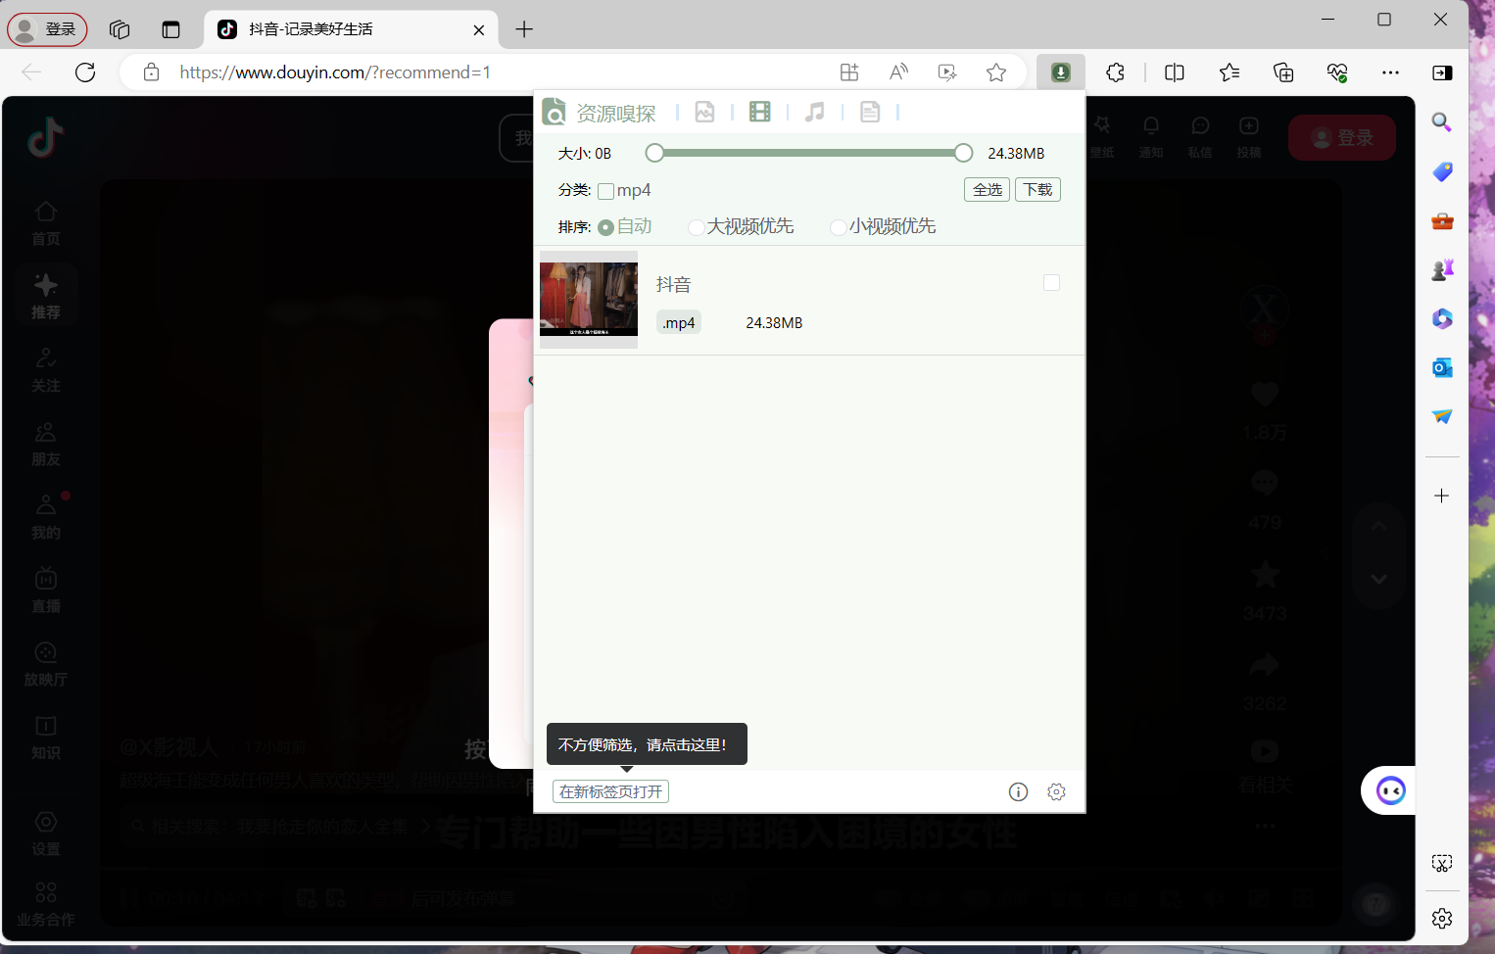Click the Douyin logo
The height and width of the screenshot is (954, 1495).
click(x=45, y=137)
